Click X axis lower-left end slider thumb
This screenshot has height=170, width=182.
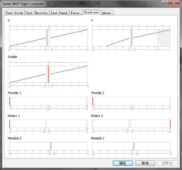point(9,49)
